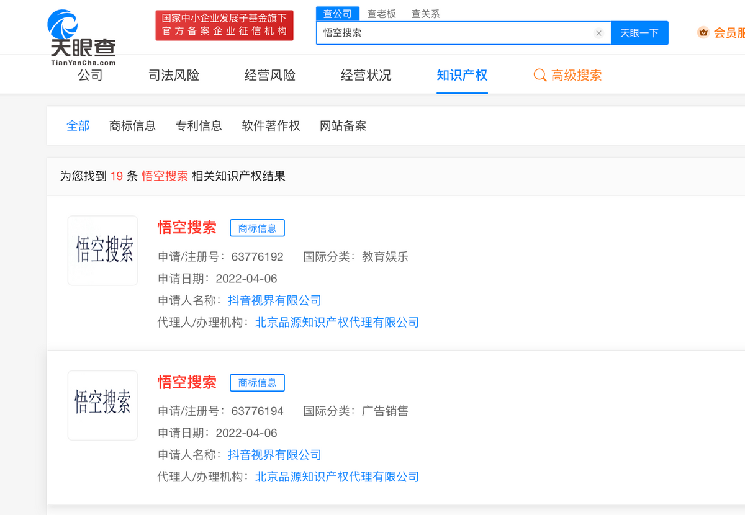Click registration number 63776192
The width and height of the screenshot is (745, 515).
pyautogui.click(x=257, y=257)
